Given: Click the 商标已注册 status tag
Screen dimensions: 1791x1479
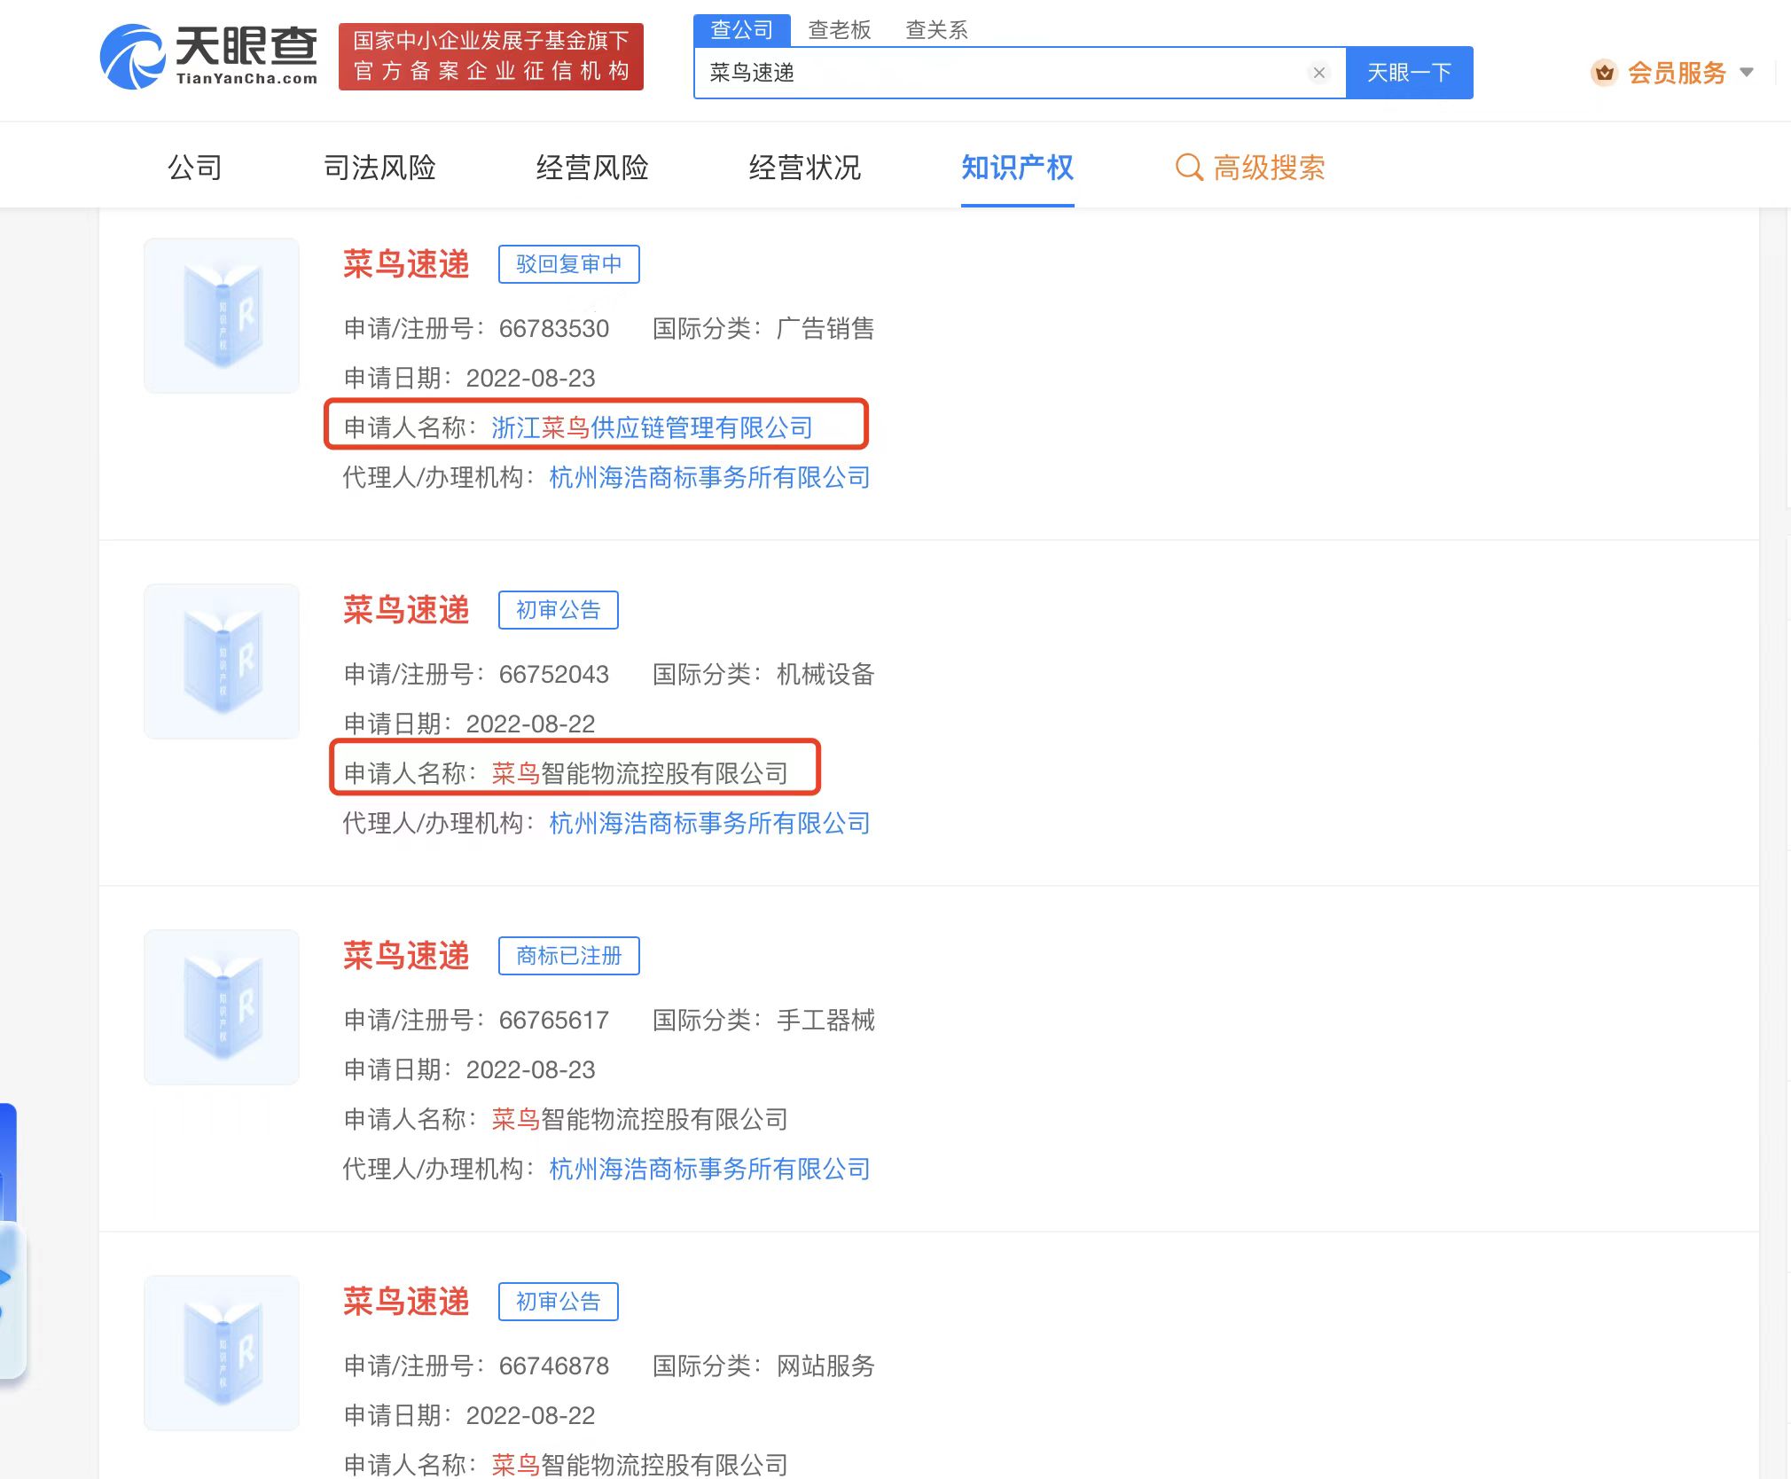Looking at the screenshot, I should click(x=569, y=956).
